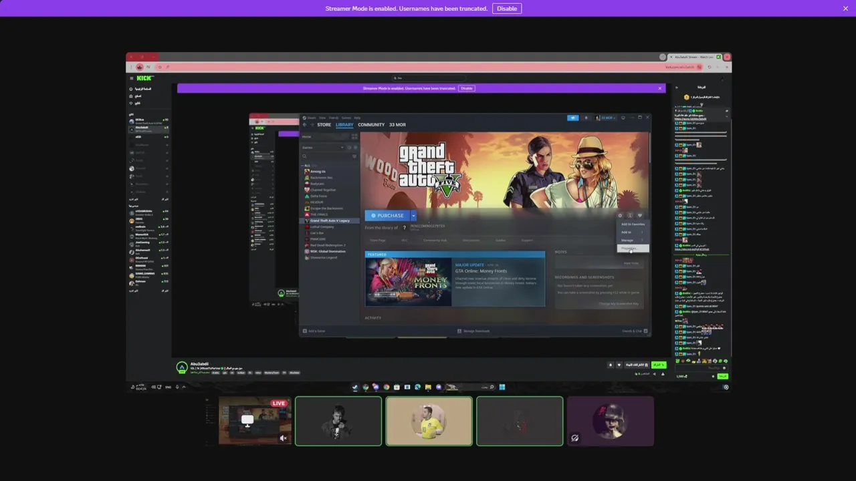Select Escape the Backrooms in library list
This screenshot has height=481, width=856.
[x=326, y=208]
